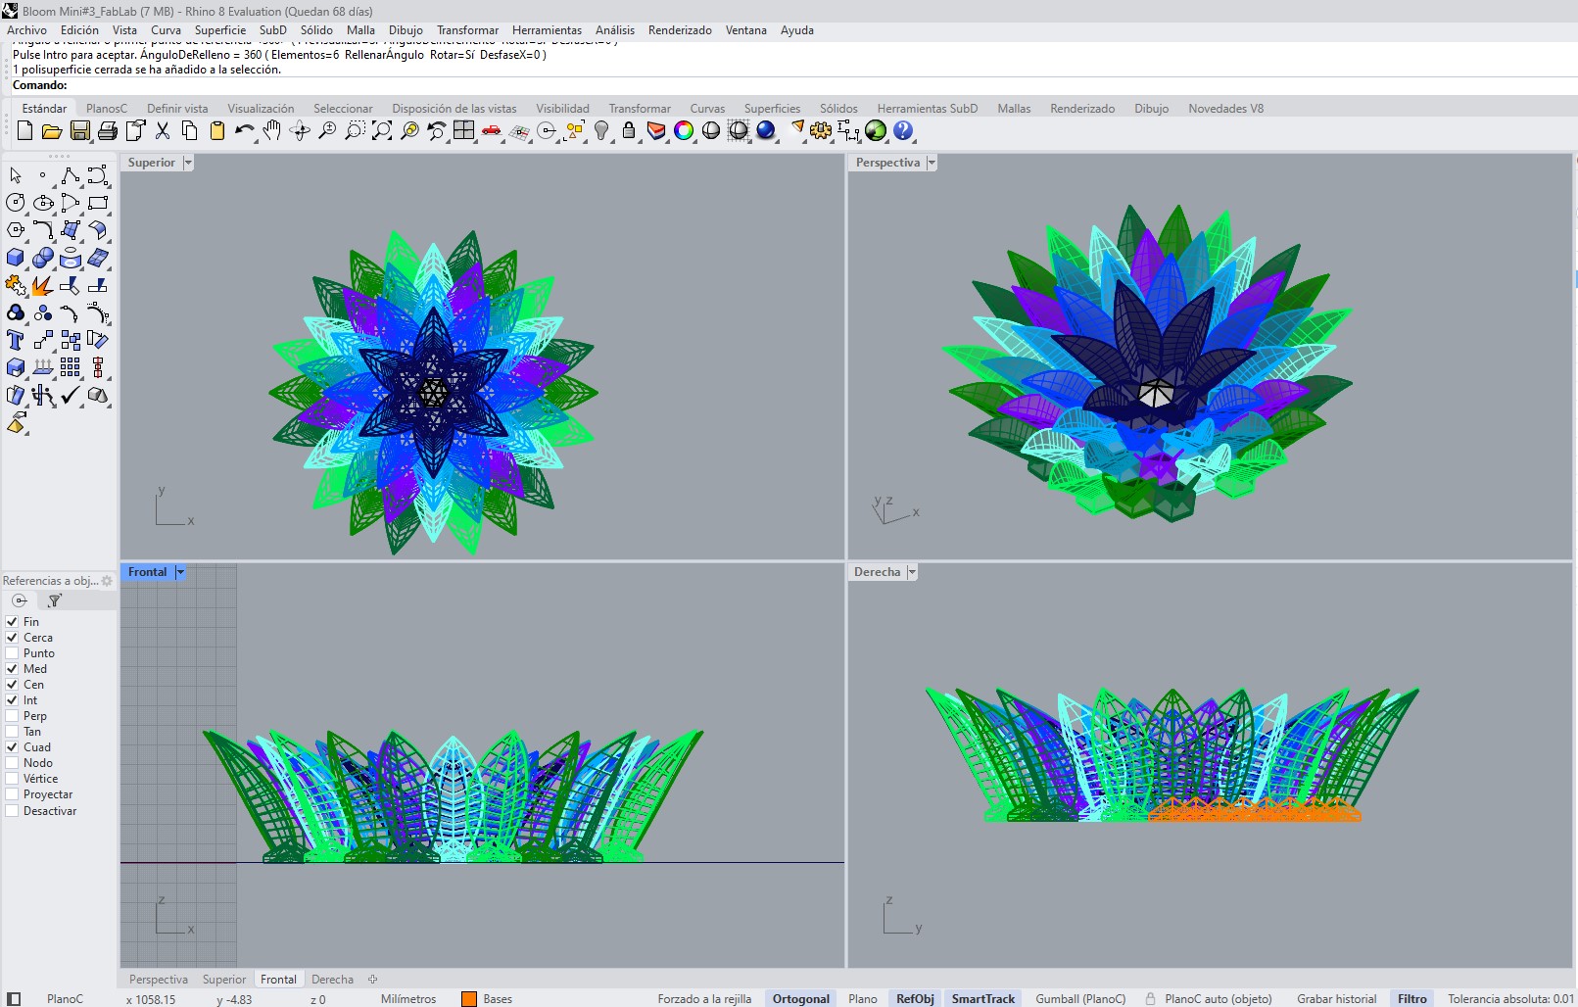Image resolution: width=1578 pixels, height=1007 pixels.
Task: Click the Save file icon
Action: (x=80, y=130)
